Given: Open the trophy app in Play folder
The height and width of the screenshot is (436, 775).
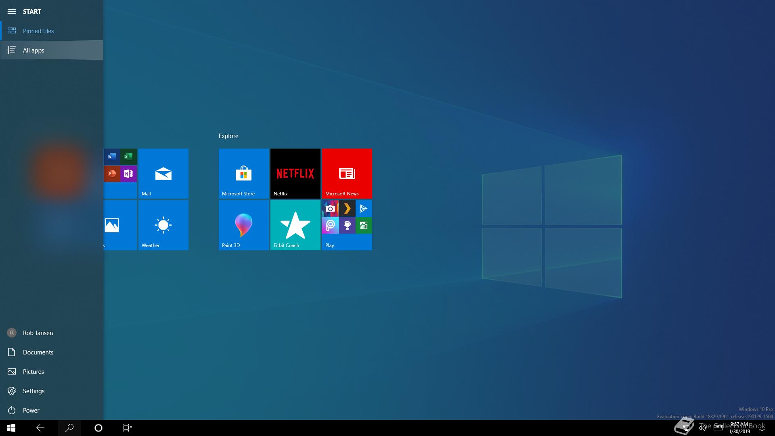Looking at the screenshot, I should tap(347, 225).
